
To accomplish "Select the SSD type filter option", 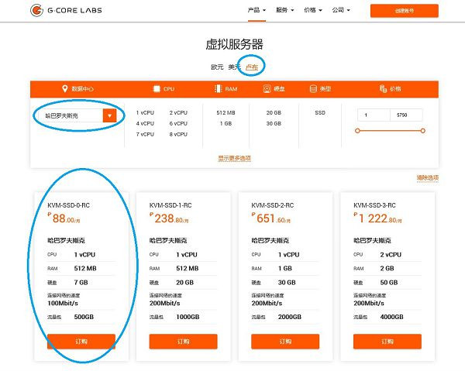I will point(320,112).
